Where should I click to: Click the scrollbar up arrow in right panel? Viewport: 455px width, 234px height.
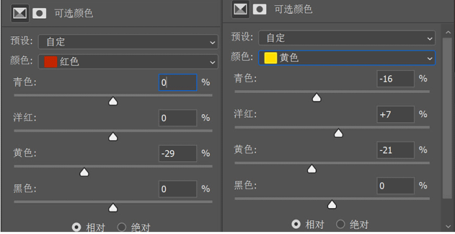pyautogui.click(x=448, y=32)
